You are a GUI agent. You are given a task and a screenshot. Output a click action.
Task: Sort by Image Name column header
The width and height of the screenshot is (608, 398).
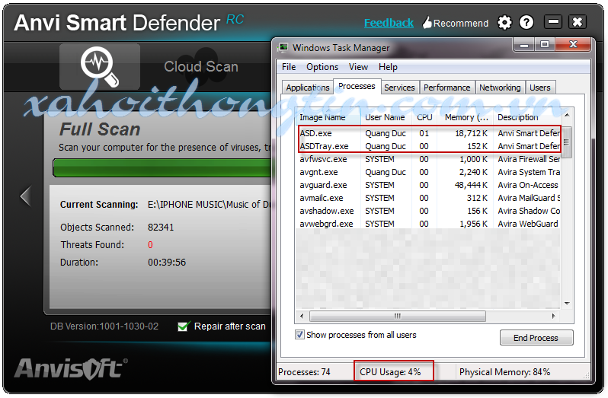[328, 117]
